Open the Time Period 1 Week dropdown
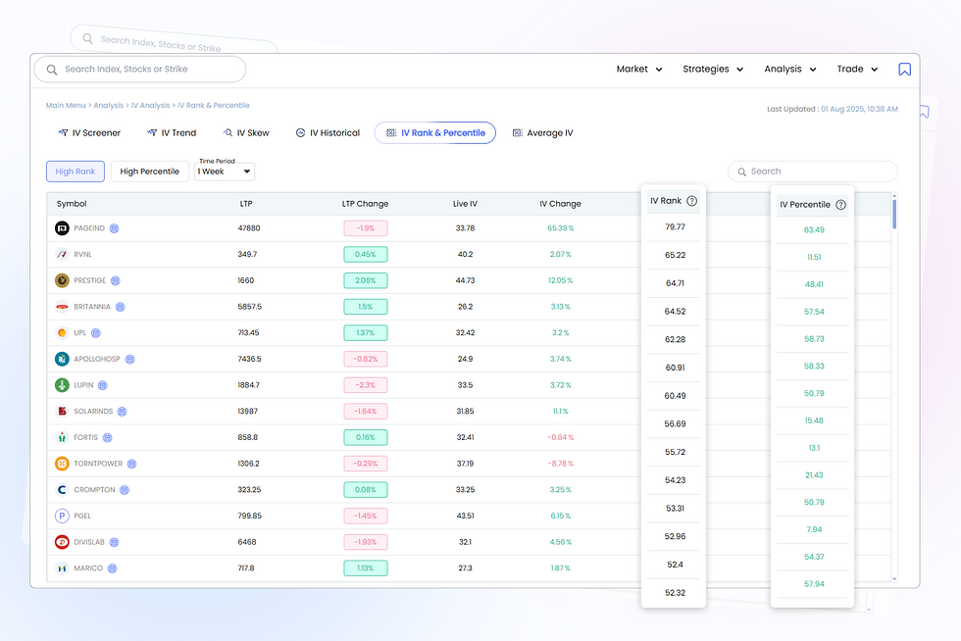 225,172
